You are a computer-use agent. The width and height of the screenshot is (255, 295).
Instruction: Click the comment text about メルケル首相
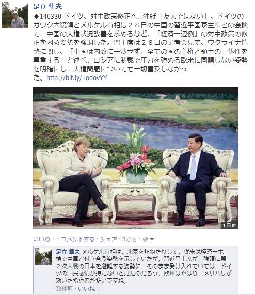click(144, 266)
